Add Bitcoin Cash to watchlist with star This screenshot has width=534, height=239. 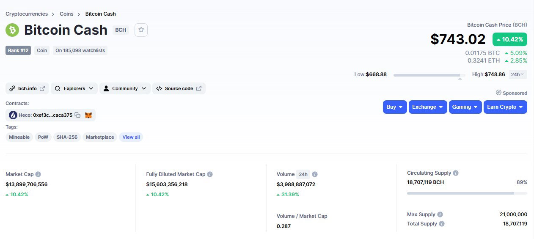pyautogui.click(x=141, y=30)
